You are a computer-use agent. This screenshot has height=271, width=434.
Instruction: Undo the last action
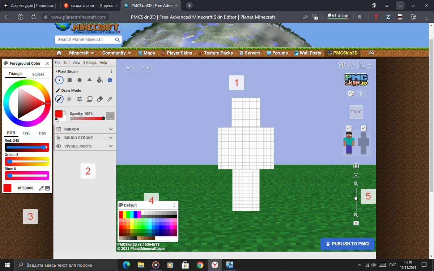131,68
